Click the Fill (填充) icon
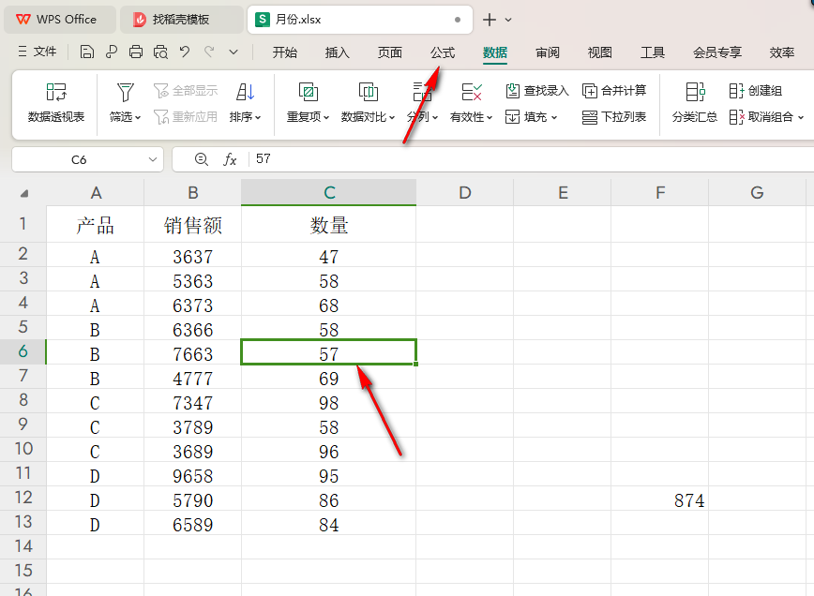The height and width of the screenshot is (596, 814). click(512, 117)
